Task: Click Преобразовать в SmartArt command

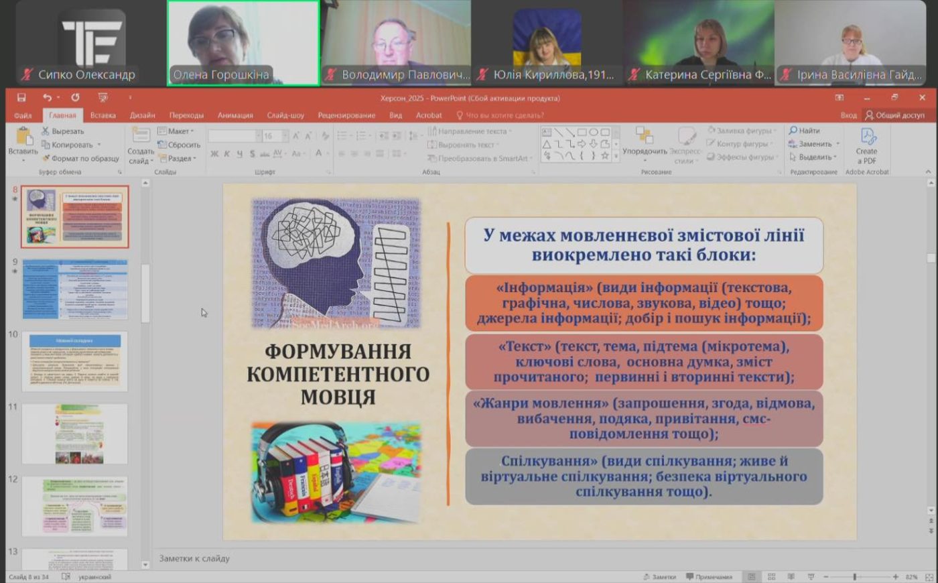Action: pos(481,159)
